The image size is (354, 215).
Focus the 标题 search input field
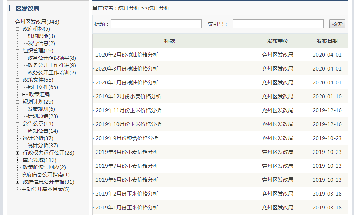tap(156, 24)
